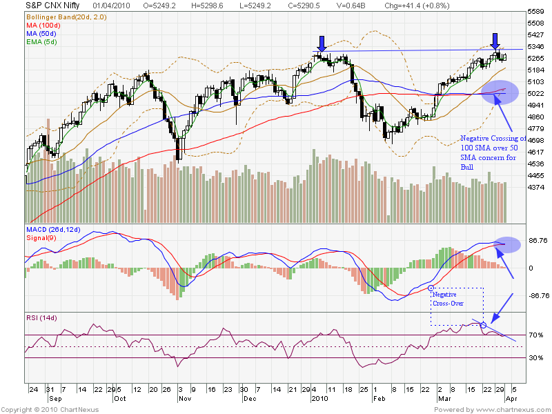Viewport: 552px width, 414px height.
Task: Click the Oct month label
Action: [x=119, y=399]
